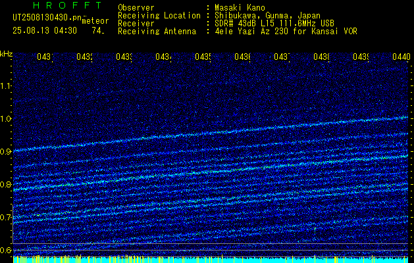Click the 0.9 kHz axis label
This screenshot has width=414, height=263.
click(x=5, y=152)
